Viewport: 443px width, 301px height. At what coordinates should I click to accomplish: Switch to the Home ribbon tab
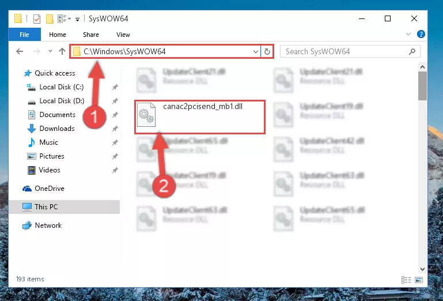[58, 35]
